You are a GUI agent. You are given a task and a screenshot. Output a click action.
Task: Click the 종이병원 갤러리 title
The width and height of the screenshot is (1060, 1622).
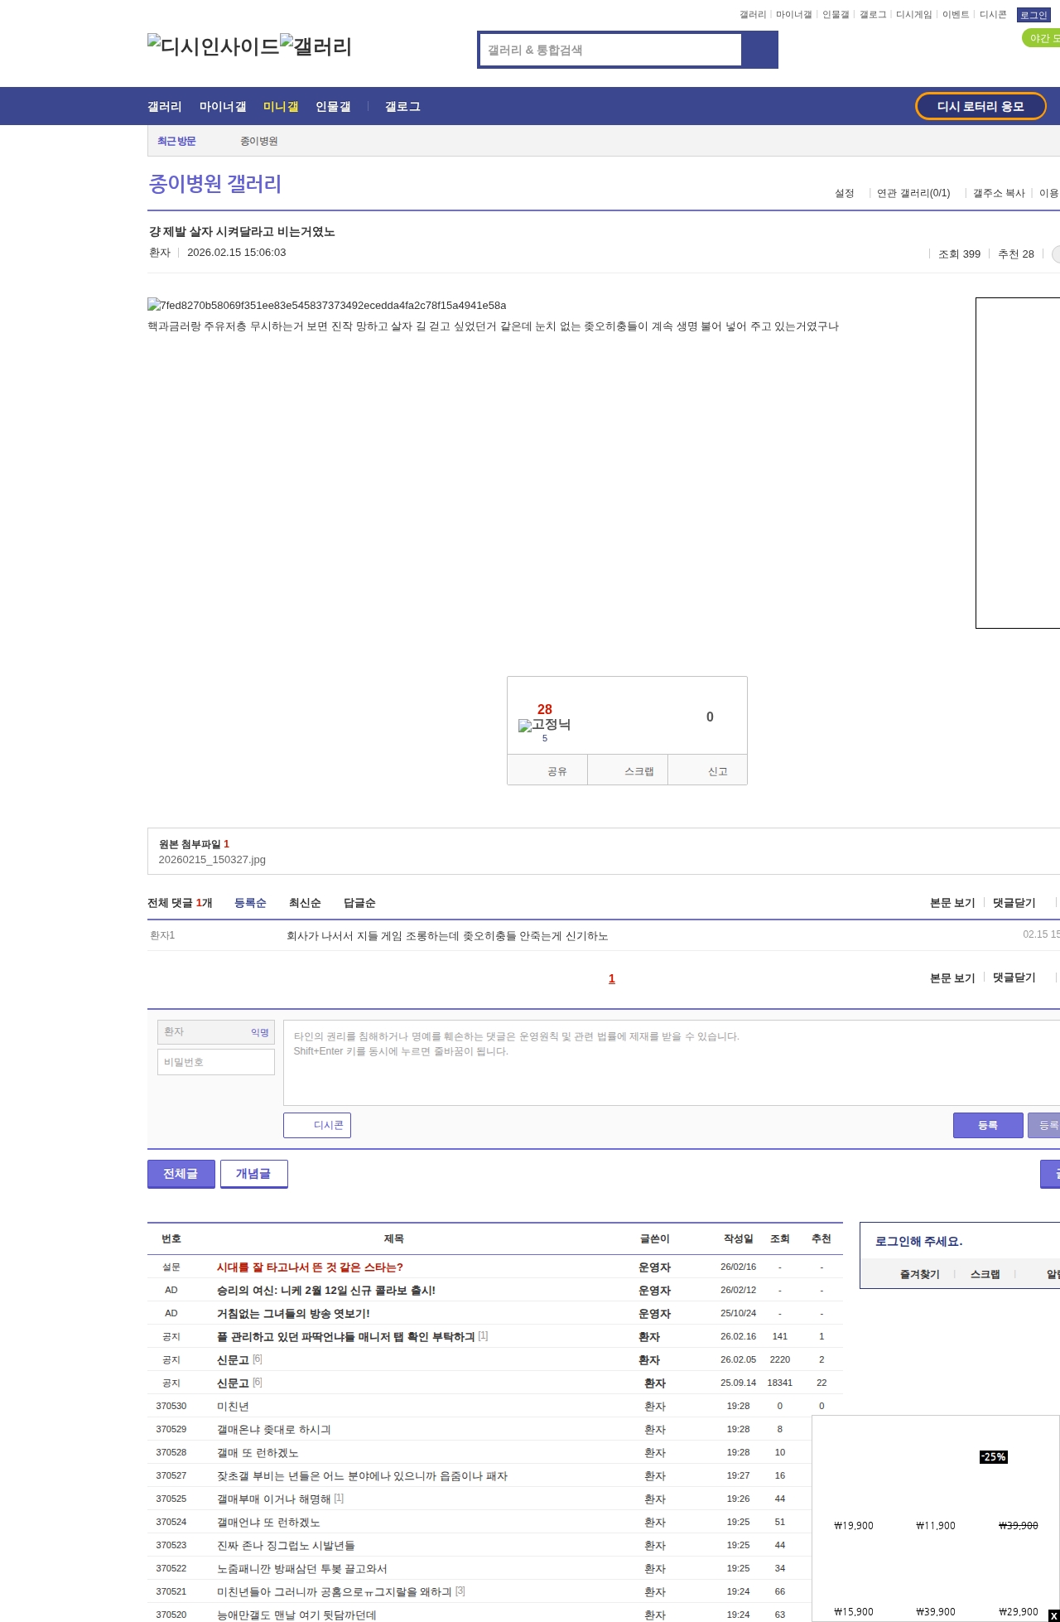coord(214,183)
